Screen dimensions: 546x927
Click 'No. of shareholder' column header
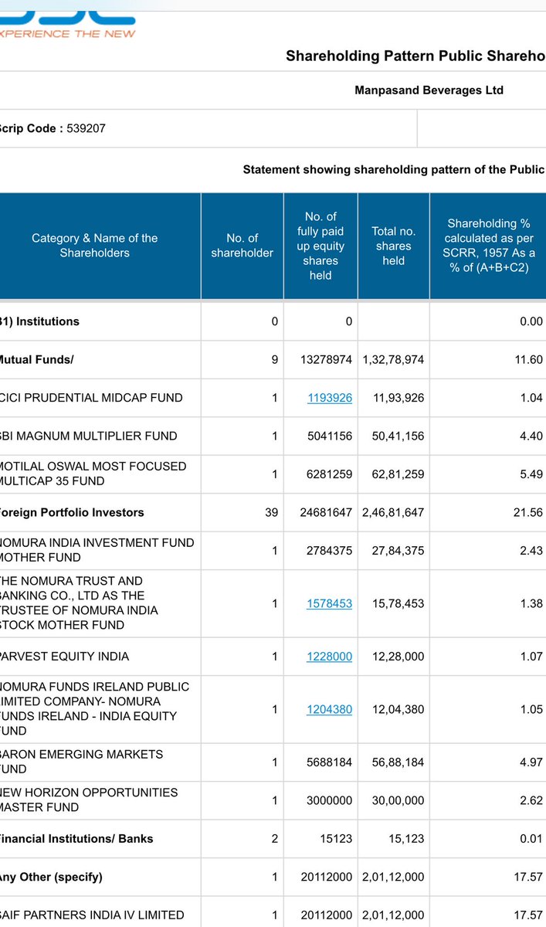(242, 246)
